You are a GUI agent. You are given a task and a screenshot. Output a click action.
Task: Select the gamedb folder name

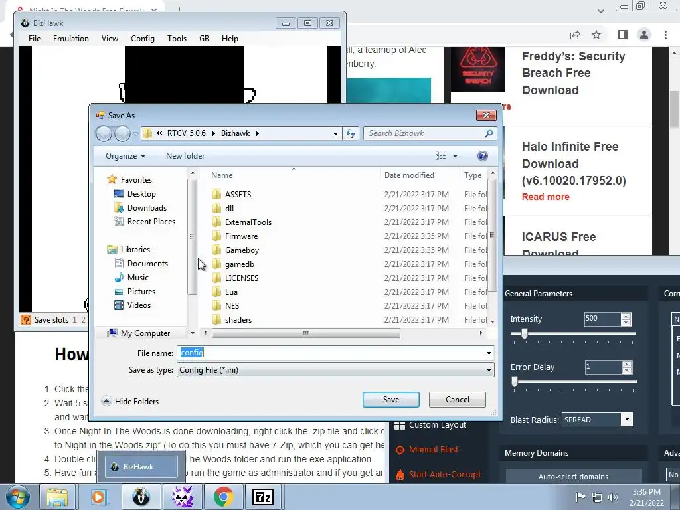click(239, 264)
